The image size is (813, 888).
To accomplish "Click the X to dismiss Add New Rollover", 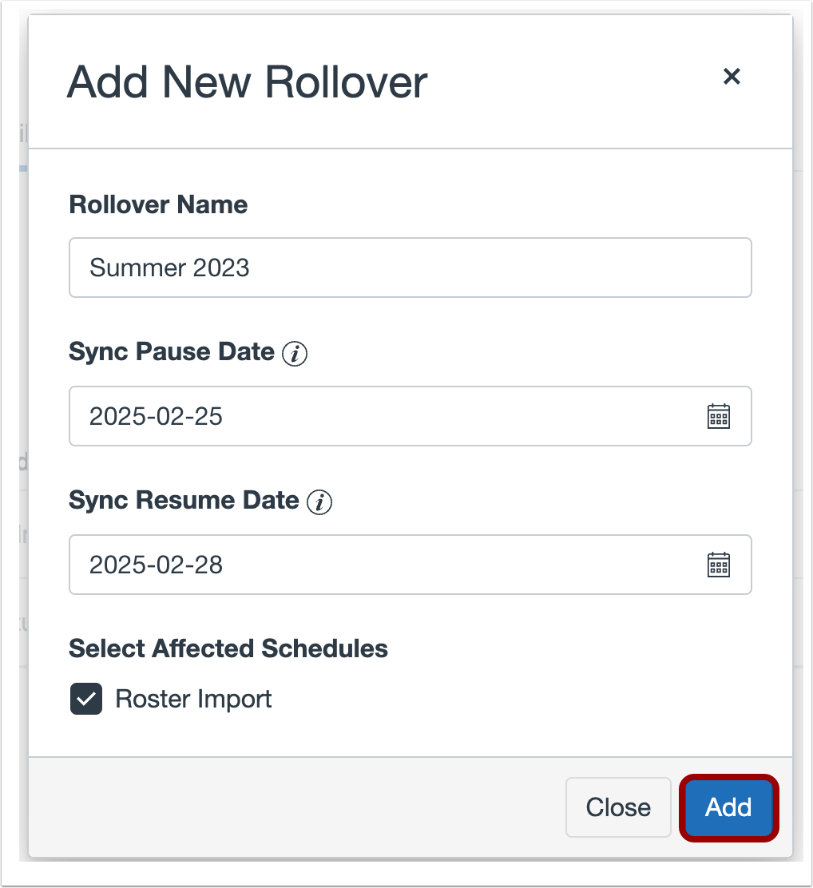I will pos(732,77).
